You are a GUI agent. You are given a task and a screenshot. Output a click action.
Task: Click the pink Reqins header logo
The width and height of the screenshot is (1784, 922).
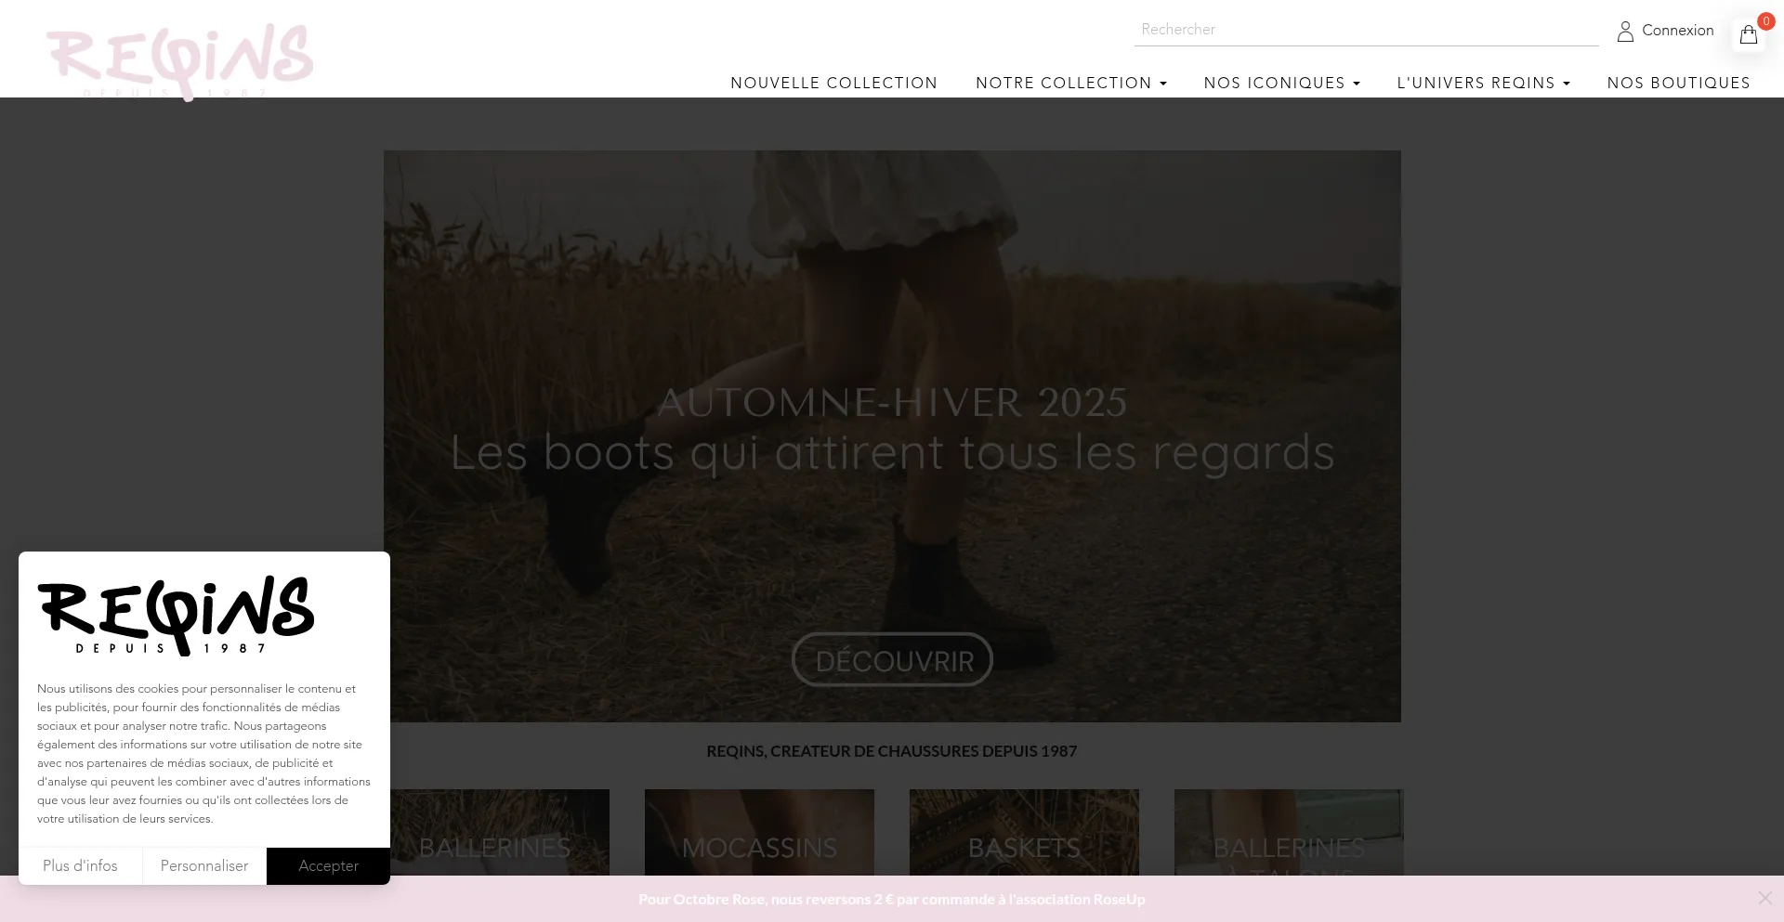[180, 58]
